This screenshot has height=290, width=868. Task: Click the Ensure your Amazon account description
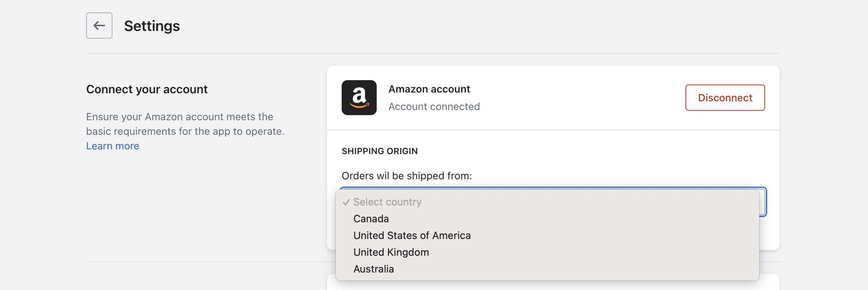pyautogui.click(x=185, y=124)
